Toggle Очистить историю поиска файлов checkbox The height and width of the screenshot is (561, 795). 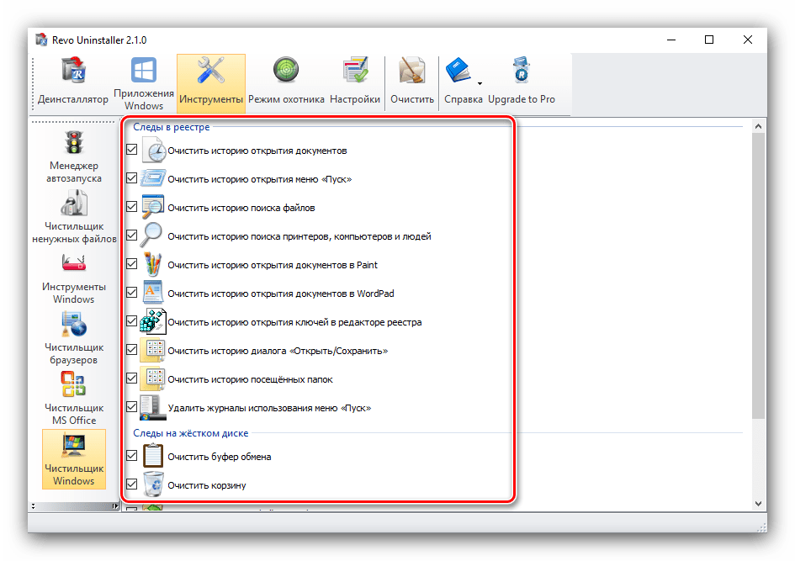pyautogui.click(x=131, y=207)
